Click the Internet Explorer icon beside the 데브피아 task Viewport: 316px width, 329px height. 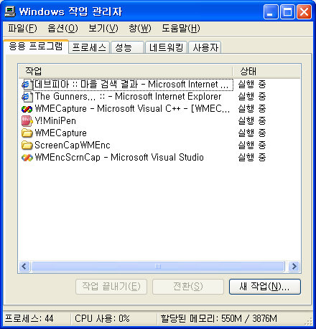coord(27,85)
